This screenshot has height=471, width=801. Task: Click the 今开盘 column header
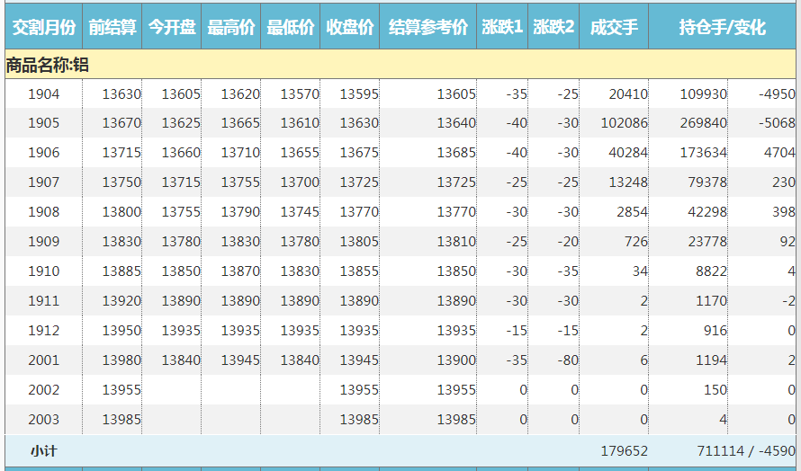point(171,28)
